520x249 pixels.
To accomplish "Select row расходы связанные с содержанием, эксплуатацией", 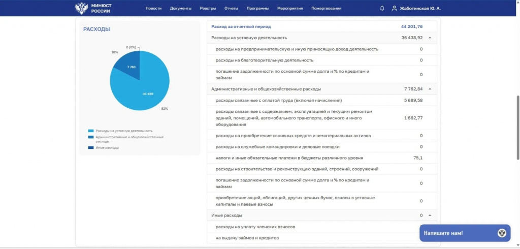I will [x=321, y=118].
